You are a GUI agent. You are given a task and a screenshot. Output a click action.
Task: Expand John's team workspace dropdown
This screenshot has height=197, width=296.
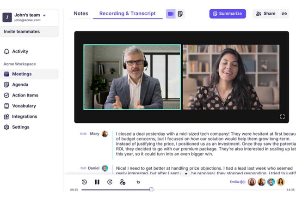coord(44,15)
